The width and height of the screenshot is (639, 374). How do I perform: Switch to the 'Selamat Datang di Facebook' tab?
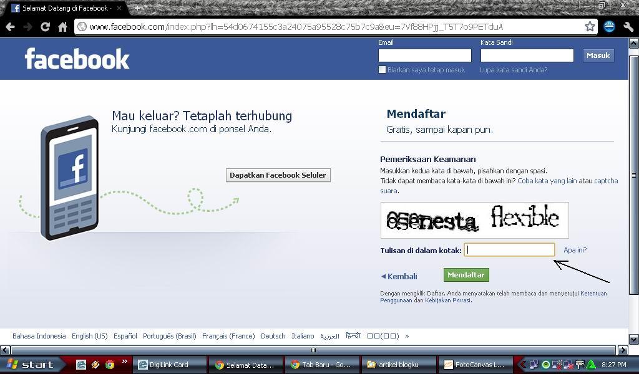(62, 9)
